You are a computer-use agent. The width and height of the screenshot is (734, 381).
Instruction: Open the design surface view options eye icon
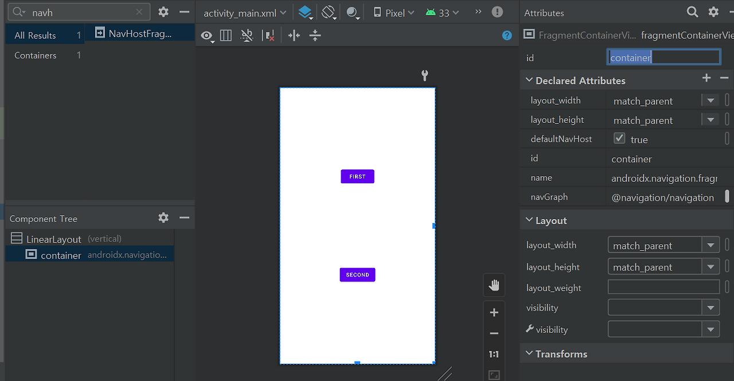click(x=206, y=35)
